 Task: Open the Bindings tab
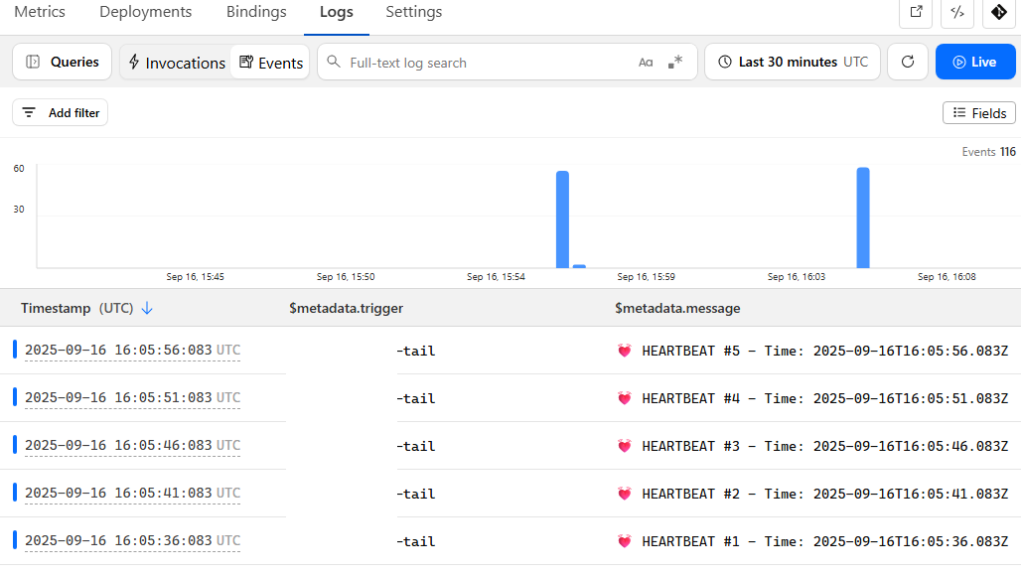point(256,12)
